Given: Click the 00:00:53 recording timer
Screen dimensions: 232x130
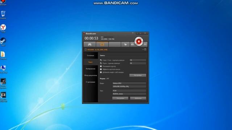Looking at the screenshot, I should click(x=91, y=38).
